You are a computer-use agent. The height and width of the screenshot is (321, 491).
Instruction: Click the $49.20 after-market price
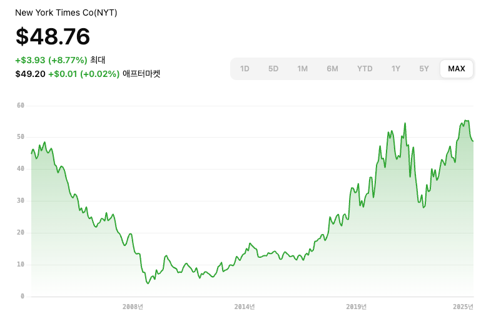point(30,74)
